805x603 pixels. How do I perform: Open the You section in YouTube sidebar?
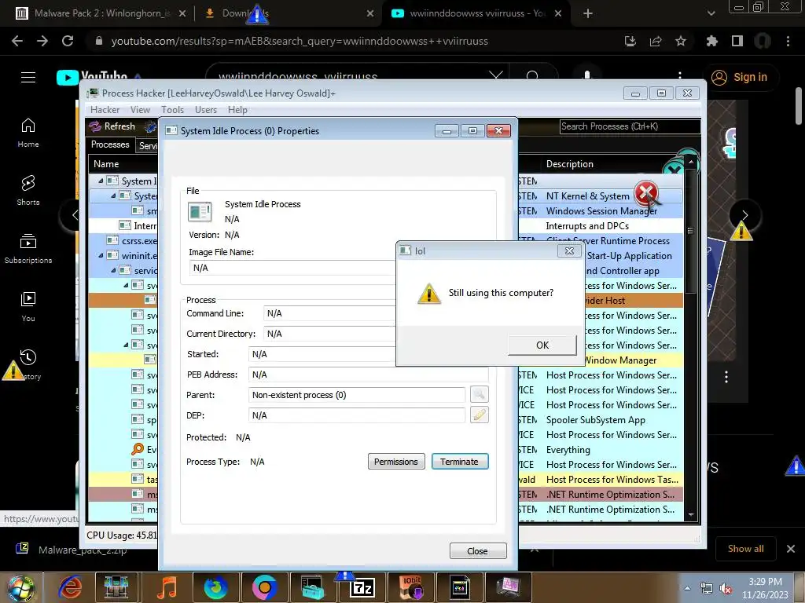click(28, 307)
